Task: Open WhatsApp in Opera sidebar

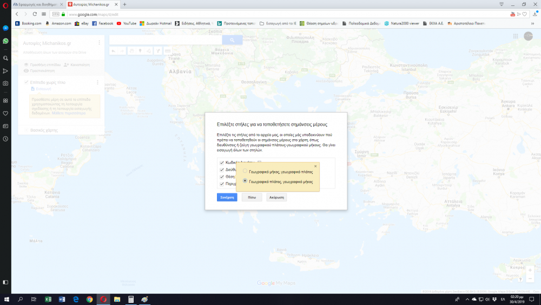Action: click(x=5, y=41)
